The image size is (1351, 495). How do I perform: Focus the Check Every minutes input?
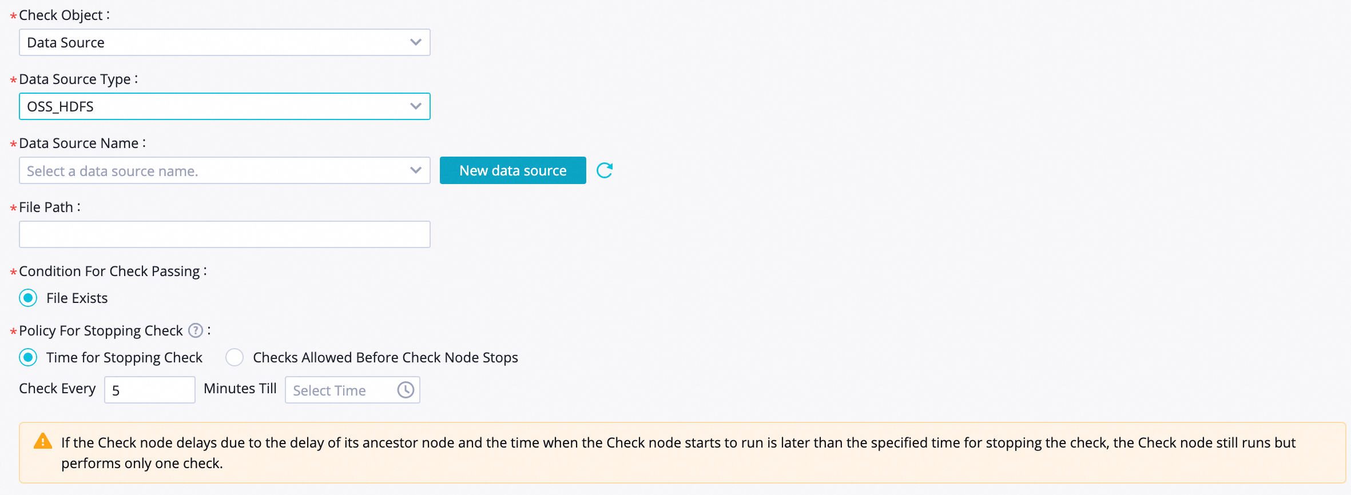click(149, 390)
